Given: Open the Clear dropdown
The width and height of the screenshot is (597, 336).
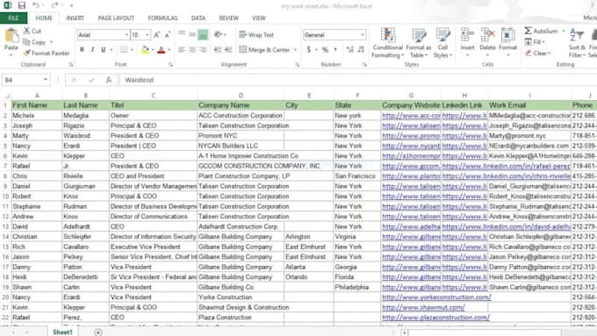Looking at the screenshot, I should click(x=537, y=54).
